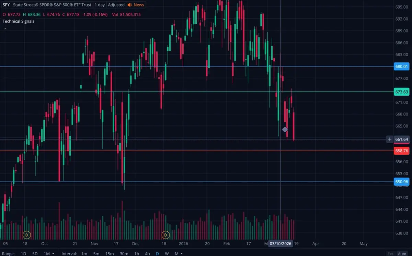The image size is (412, 256).
Task: Open the News megaphone button
Action: click(136, 5)
